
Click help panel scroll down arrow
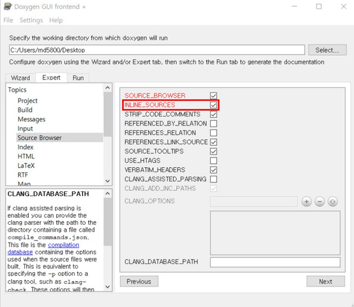(107, 287)
